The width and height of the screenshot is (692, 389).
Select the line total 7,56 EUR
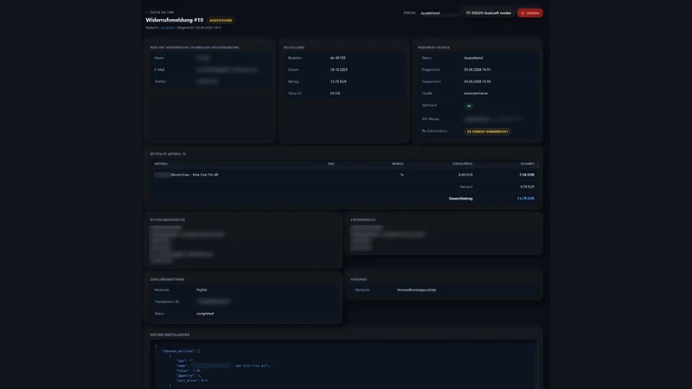pos(527,175)
